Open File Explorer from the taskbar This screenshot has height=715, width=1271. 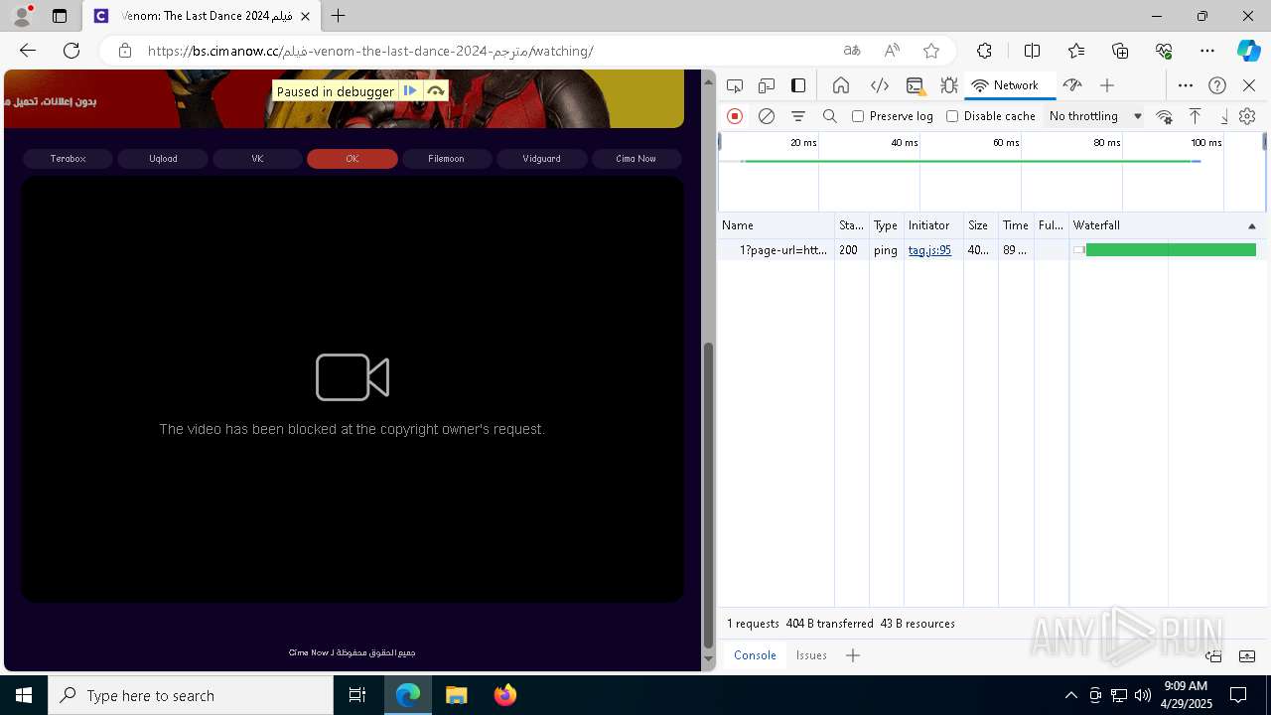coord(456,695)
